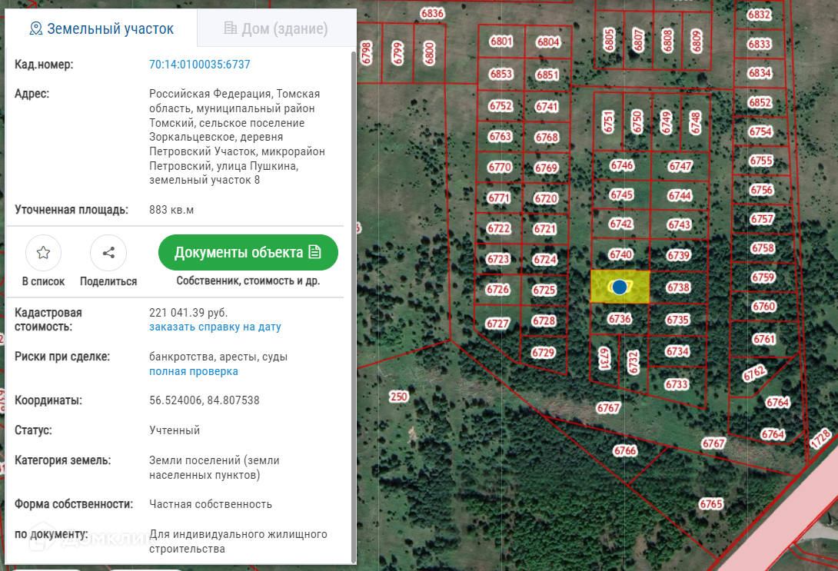This screenshot has height=571, width=838.
Task: Click parcel label 6761
Action: pos(764,339)
